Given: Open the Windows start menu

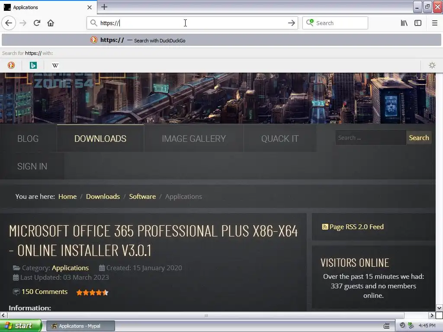Looking at the screenshot, I should (21, 326).
